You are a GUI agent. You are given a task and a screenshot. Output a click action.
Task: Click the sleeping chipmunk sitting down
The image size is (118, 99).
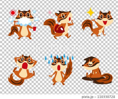click(x=97, y=70)
